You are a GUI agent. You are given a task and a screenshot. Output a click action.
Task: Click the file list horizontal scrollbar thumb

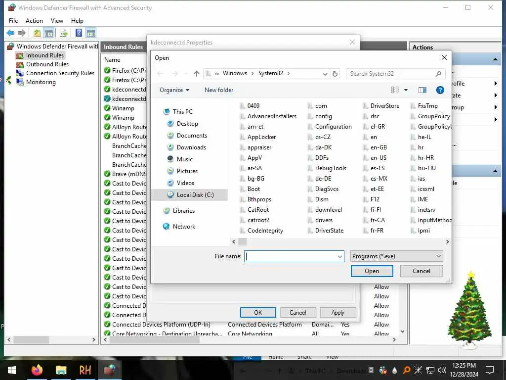click(x=242, y=241)
